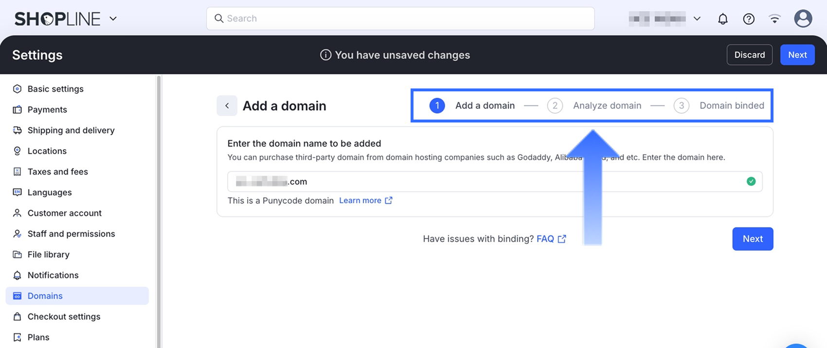Viewport: 827px width, 348px height.
Task: Select Shipping and delivery in sidebar
Action: [x=71, y=130]
